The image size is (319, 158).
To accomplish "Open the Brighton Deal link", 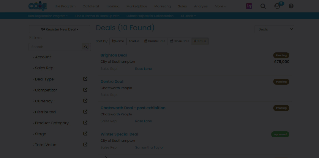I will pos(113,55).
